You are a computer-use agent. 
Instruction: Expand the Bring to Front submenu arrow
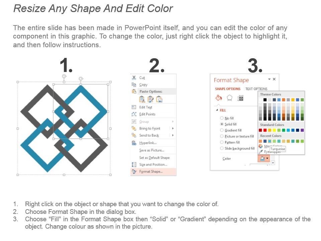(173, 129)
